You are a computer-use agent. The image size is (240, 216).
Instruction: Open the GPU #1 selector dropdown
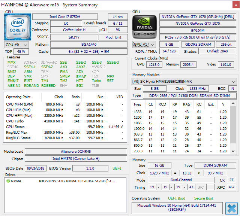click(144, 45)
